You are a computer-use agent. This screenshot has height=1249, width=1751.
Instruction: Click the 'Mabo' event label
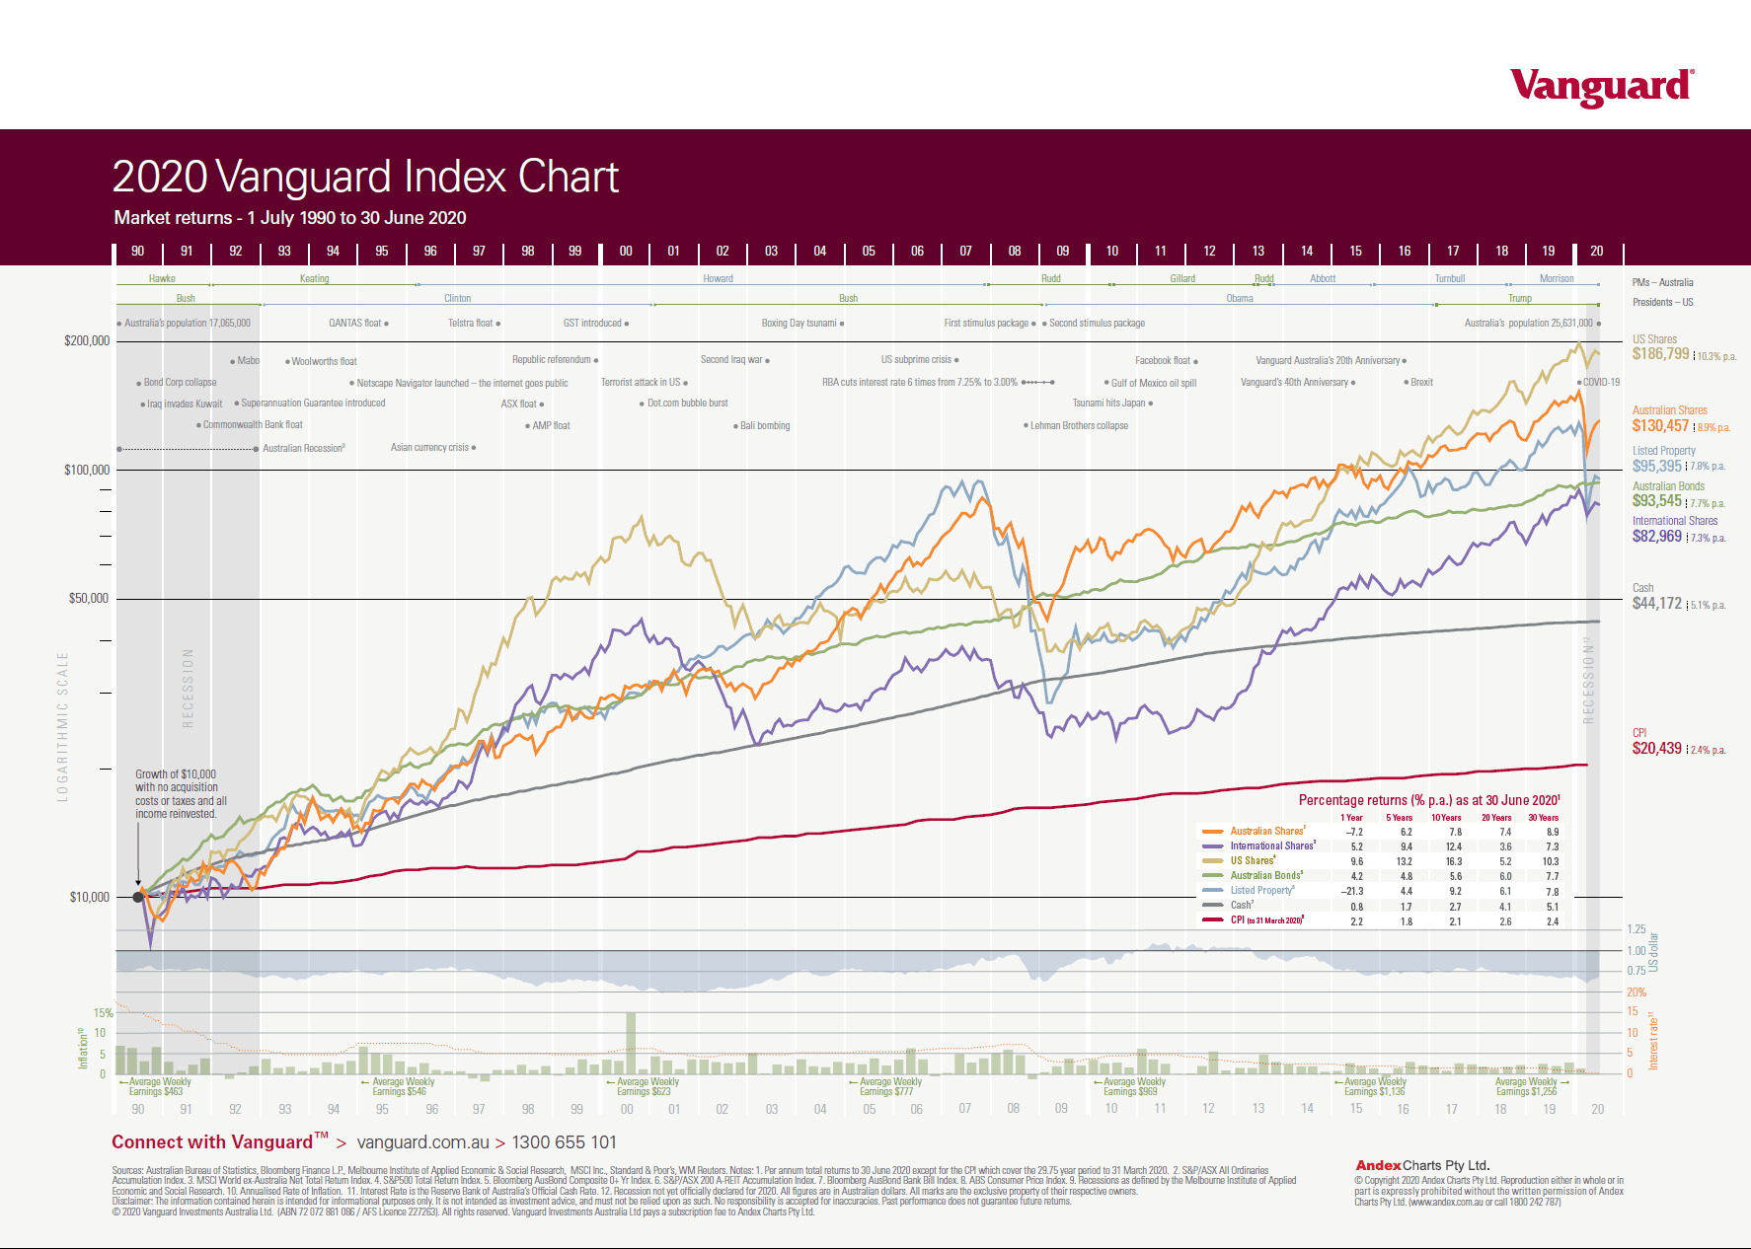248,360
